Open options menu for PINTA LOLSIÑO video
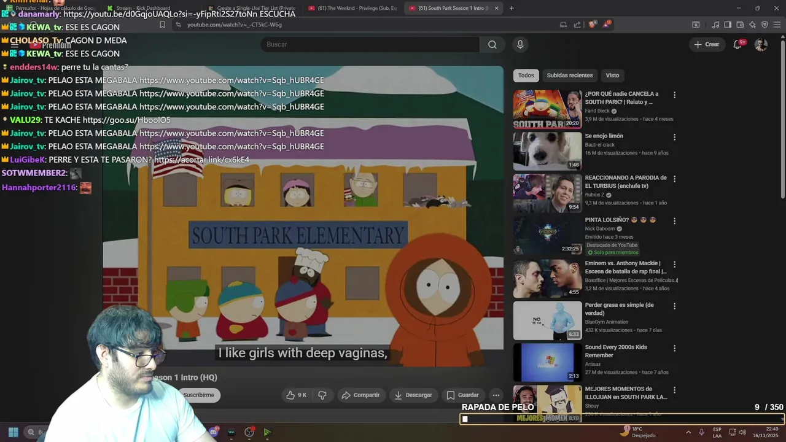Image resolution: width=786 pixels, height=442 pixels. pyautogui.click(x=674, y=221)
